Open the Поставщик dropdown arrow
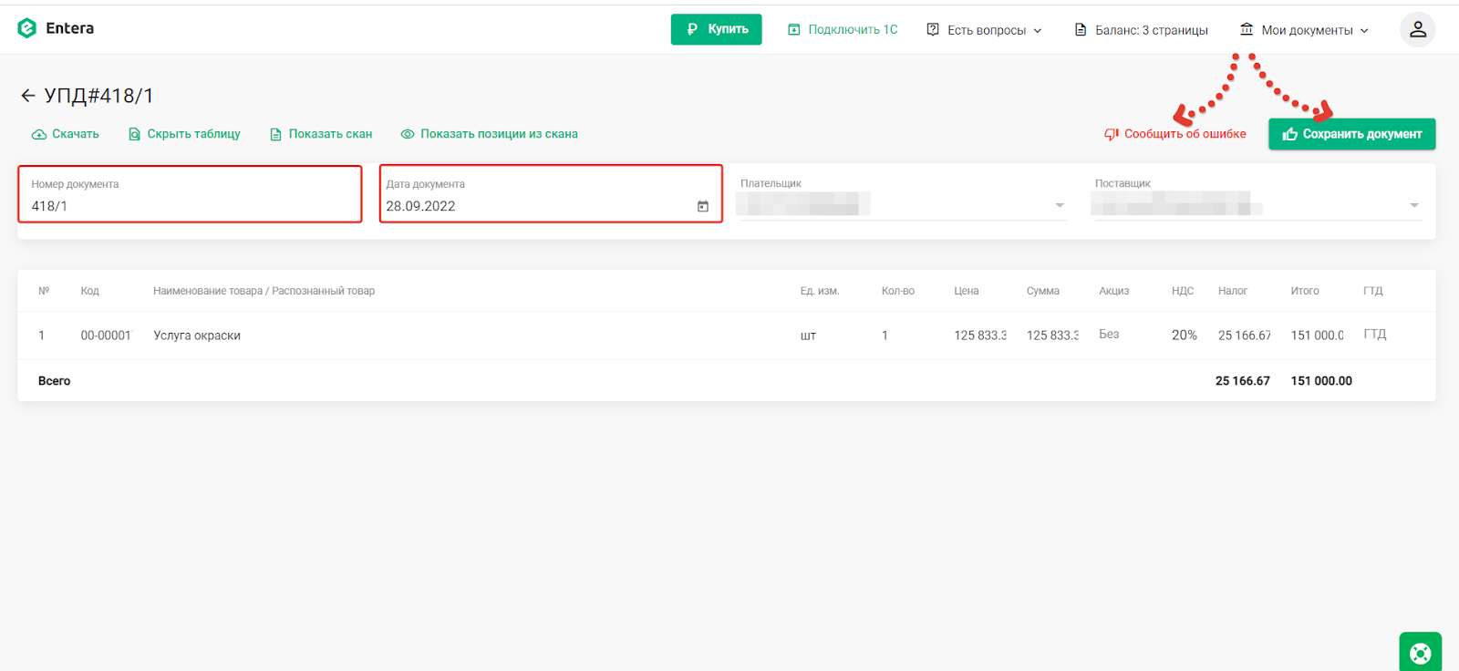This screenshot has width=1459, height=671. [1414, 205]
